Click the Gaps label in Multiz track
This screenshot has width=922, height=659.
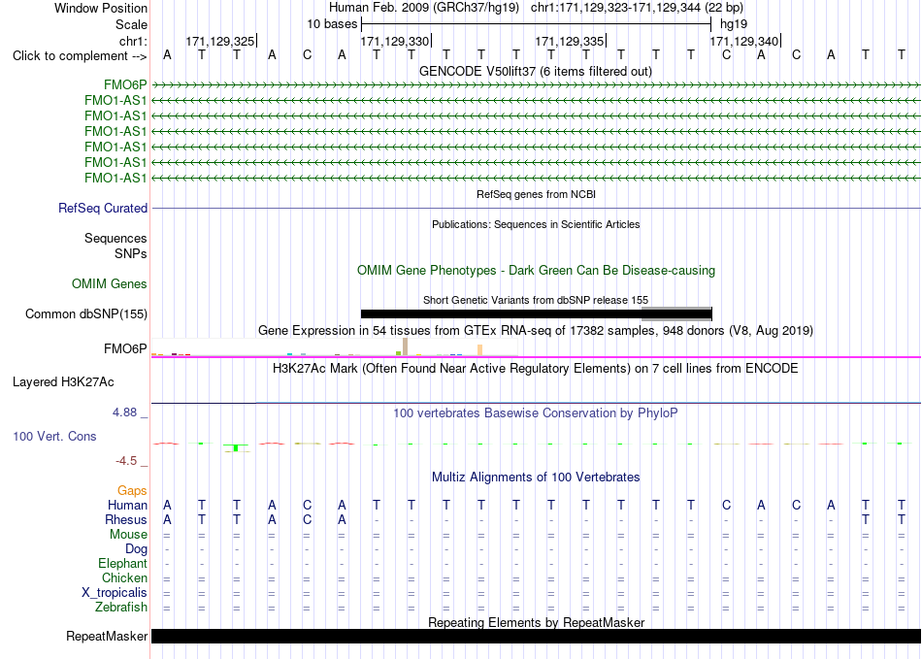132,491
